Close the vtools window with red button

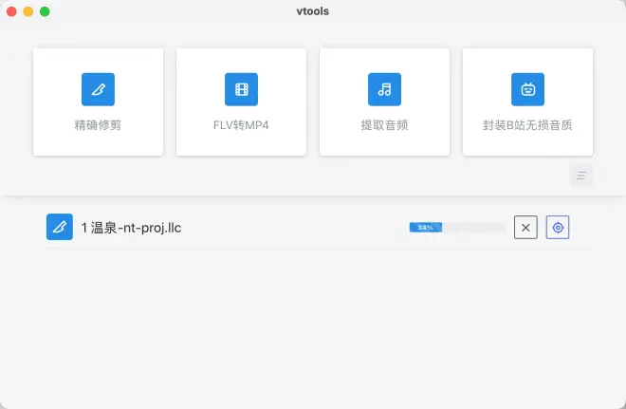[11, 11]
